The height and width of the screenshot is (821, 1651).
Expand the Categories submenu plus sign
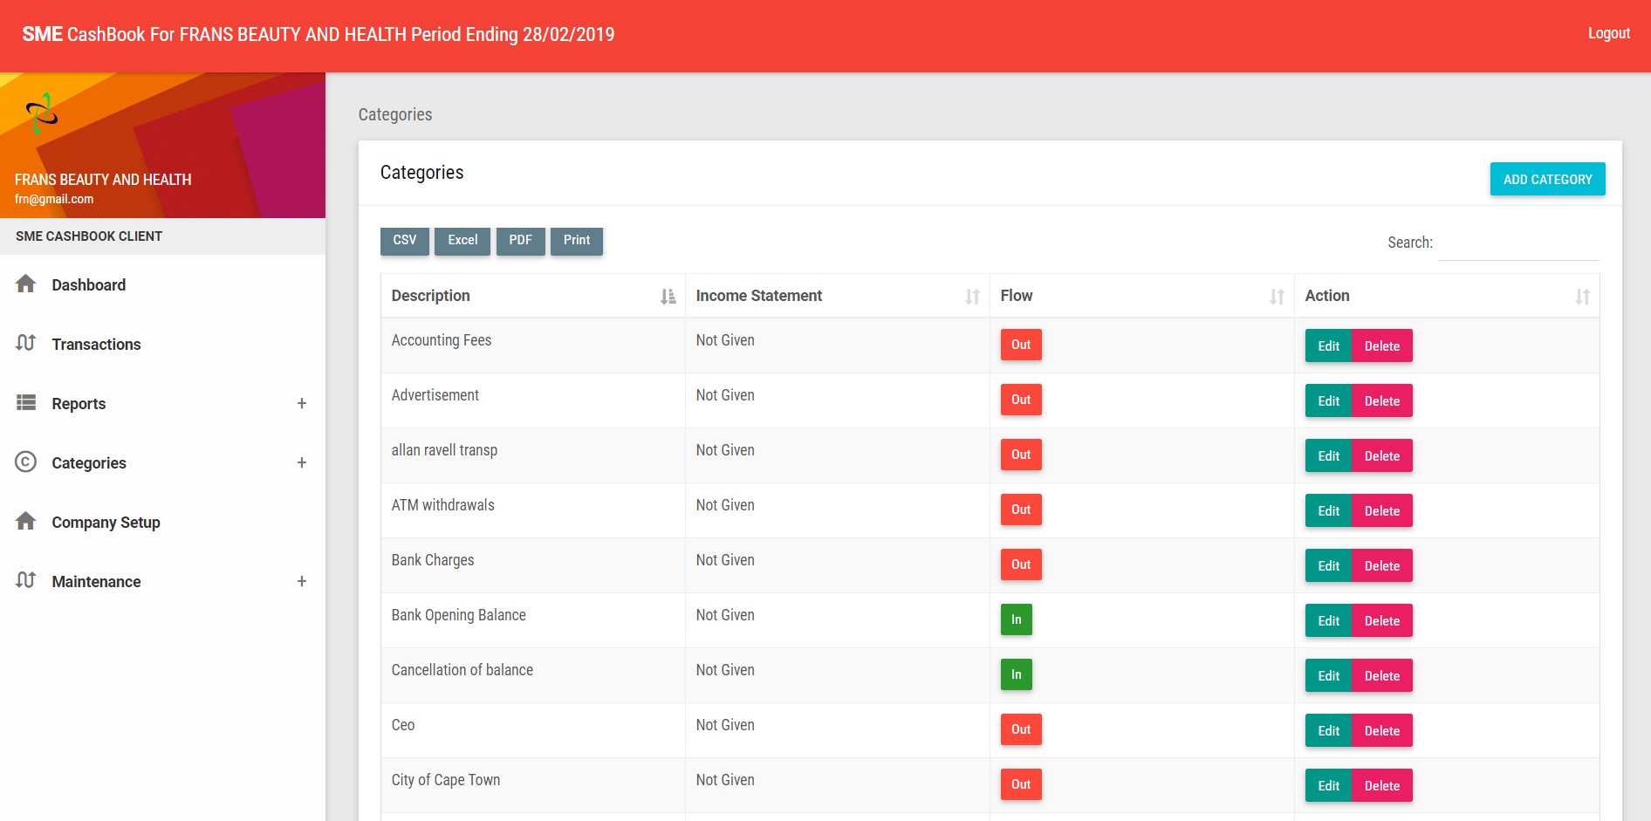pyautogui.click(x=302, y=462)
